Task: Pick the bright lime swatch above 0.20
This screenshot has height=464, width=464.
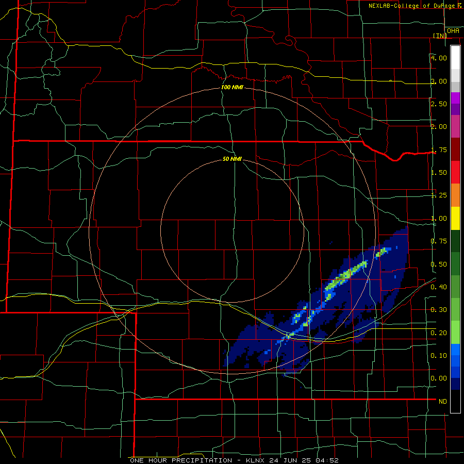Action: point(455,333)
